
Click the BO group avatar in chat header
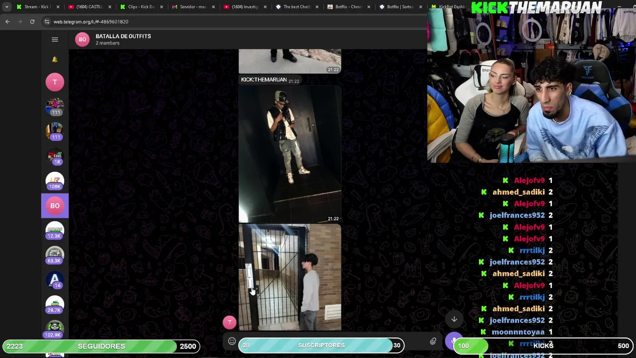[82, 39]
